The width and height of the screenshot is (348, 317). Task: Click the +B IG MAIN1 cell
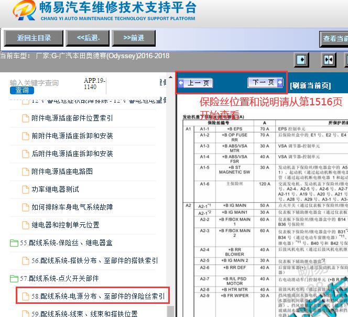coord(235,212)
